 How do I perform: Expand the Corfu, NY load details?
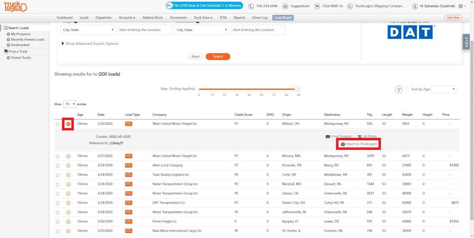pos(69,175)
